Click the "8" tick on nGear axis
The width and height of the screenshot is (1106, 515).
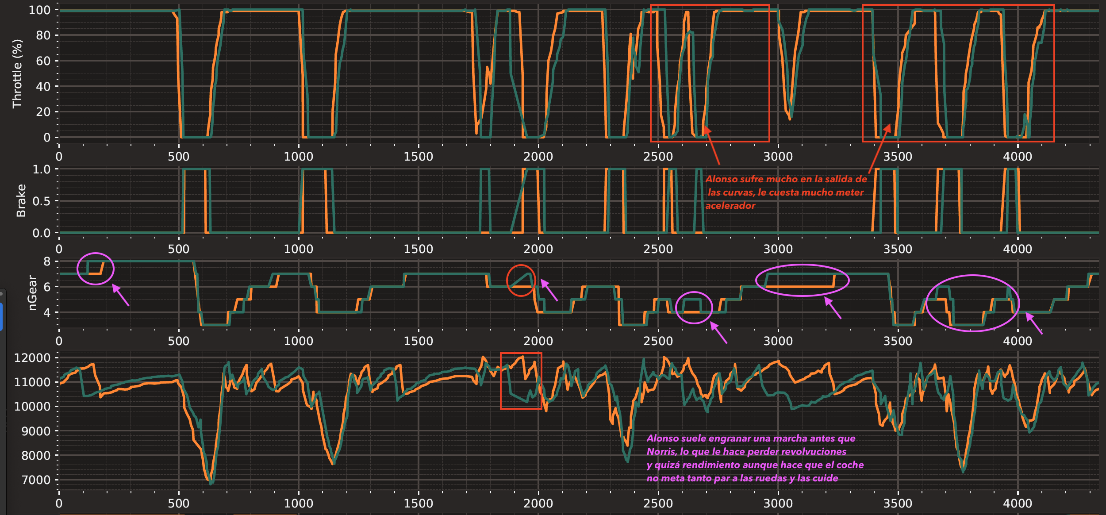pos(47,261)
